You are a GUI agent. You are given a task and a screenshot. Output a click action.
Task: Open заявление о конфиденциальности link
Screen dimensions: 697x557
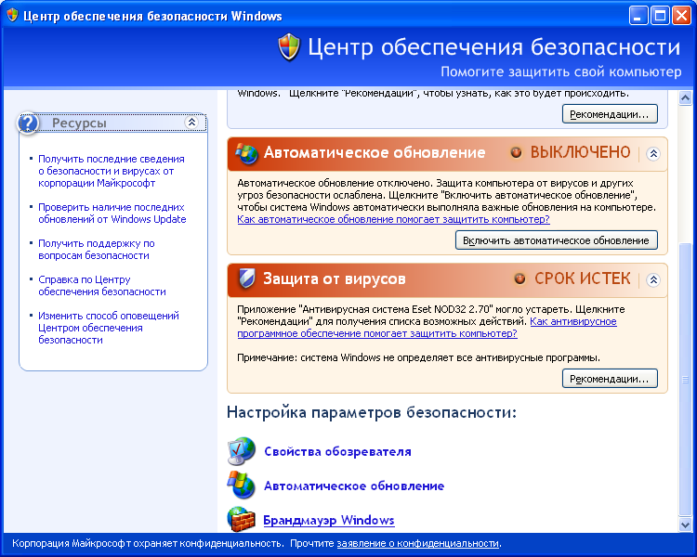[x=418, y=544]
